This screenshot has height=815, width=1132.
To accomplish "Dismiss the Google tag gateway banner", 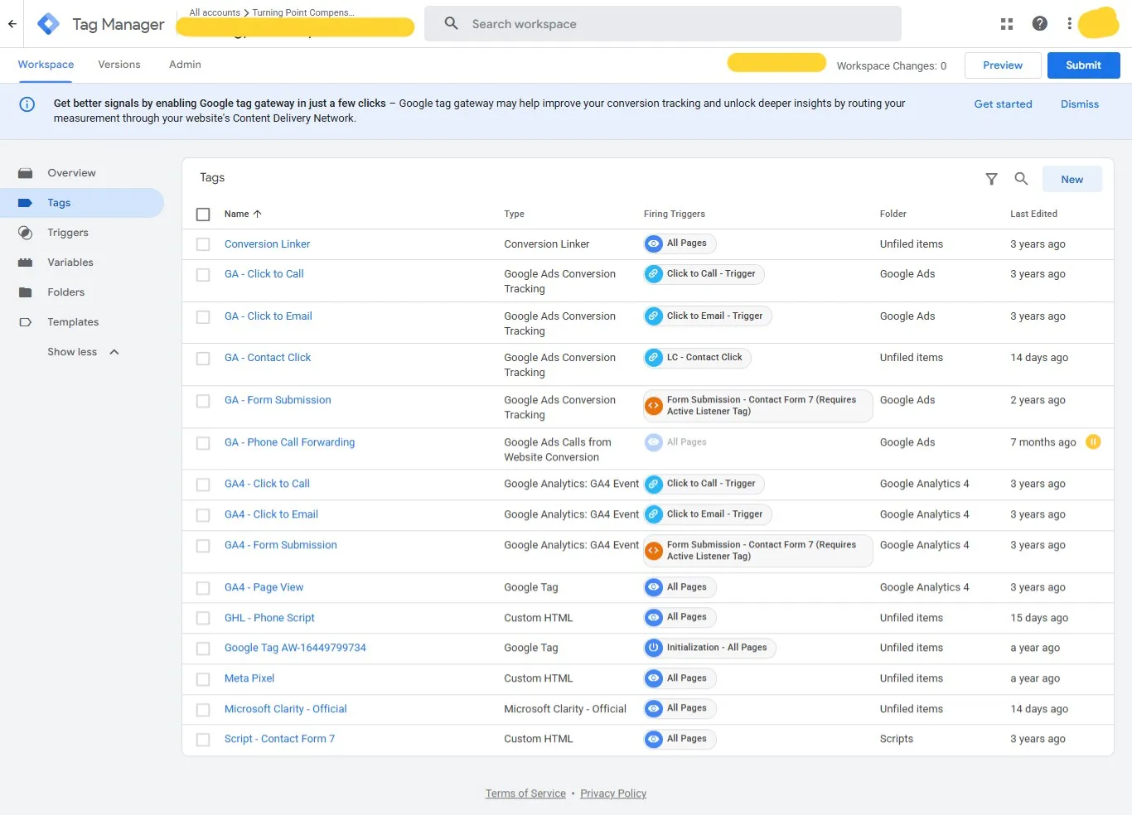I will (x=1079, y=104).
